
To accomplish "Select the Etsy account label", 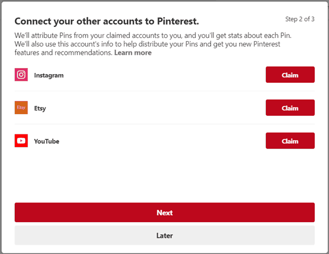I will tap(40, 108).
